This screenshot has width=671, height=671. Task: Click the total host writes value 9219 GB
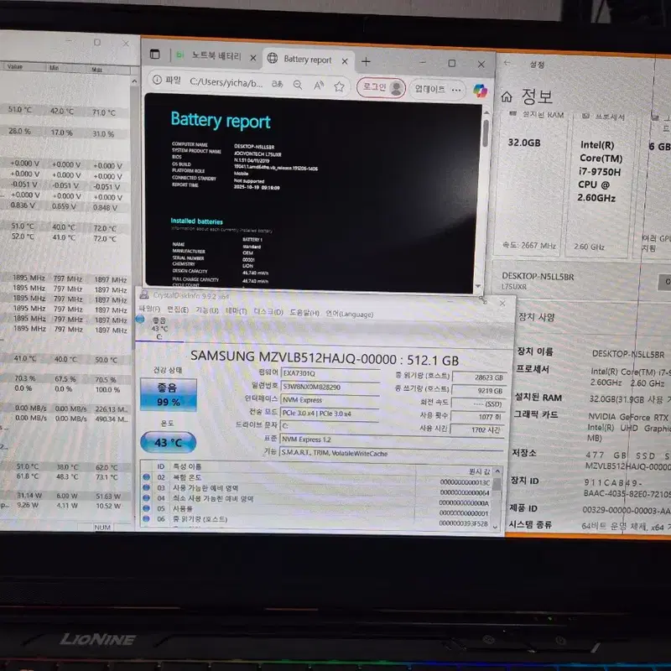click(478, 391)
